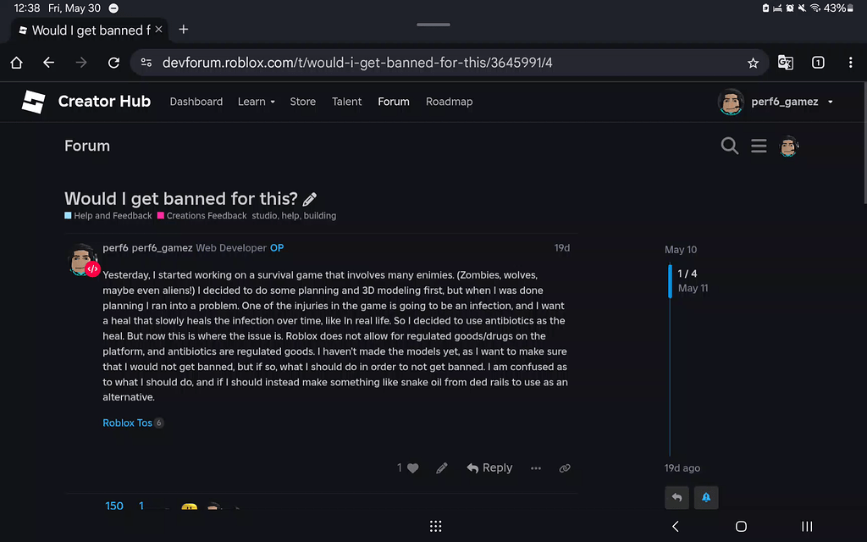
Task: Select Forum in the navigation bar
Action: coord(393,102)
